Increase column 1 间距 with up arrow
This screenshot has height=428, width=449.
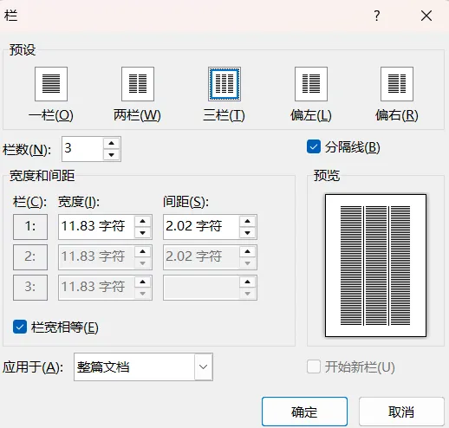tap(247, 222)
